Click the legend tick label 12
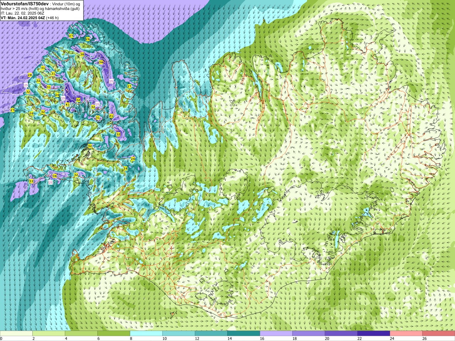The width and height of the screenshot is (455, 341). (197, 339)
